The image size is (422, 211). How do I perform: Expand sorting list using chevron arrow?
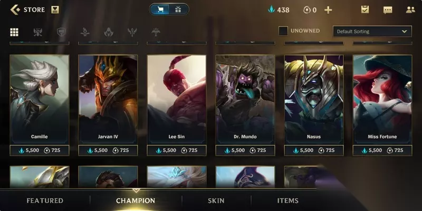click(x=404, y=31)
